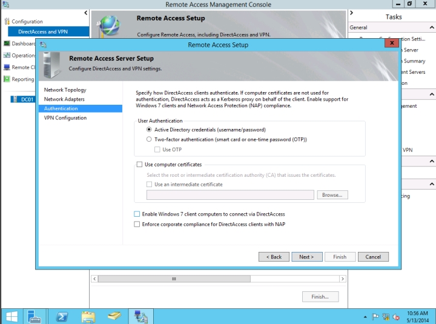
Task: Open Server Manager from the taskbar
Action: [x=33, y=316]
